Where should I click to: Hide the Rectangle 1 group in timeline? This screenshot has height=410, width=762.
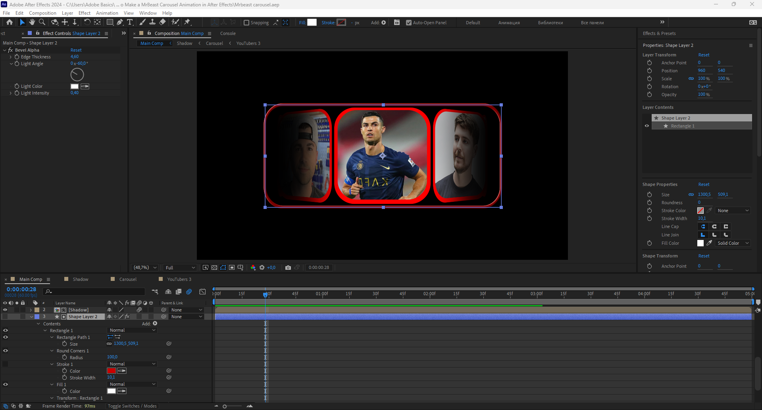click(6, 331)
